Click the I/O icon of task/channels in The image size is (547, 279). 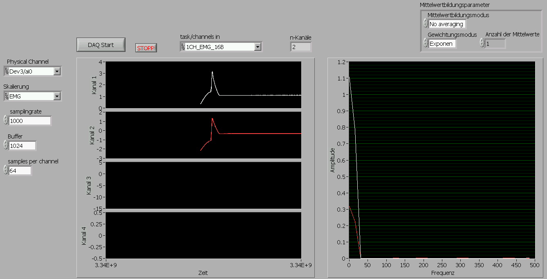point(183,47)
